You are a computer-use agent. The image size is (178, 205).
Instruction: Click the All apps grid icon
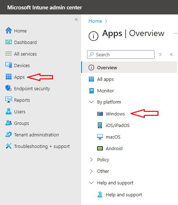91,79
